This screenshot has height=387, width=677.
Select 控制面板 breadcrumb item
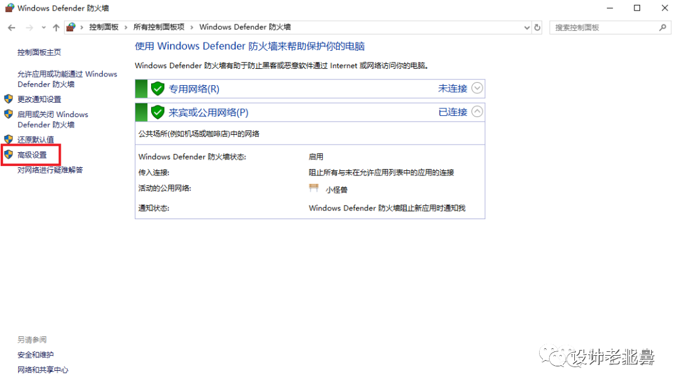coord(103,27)
